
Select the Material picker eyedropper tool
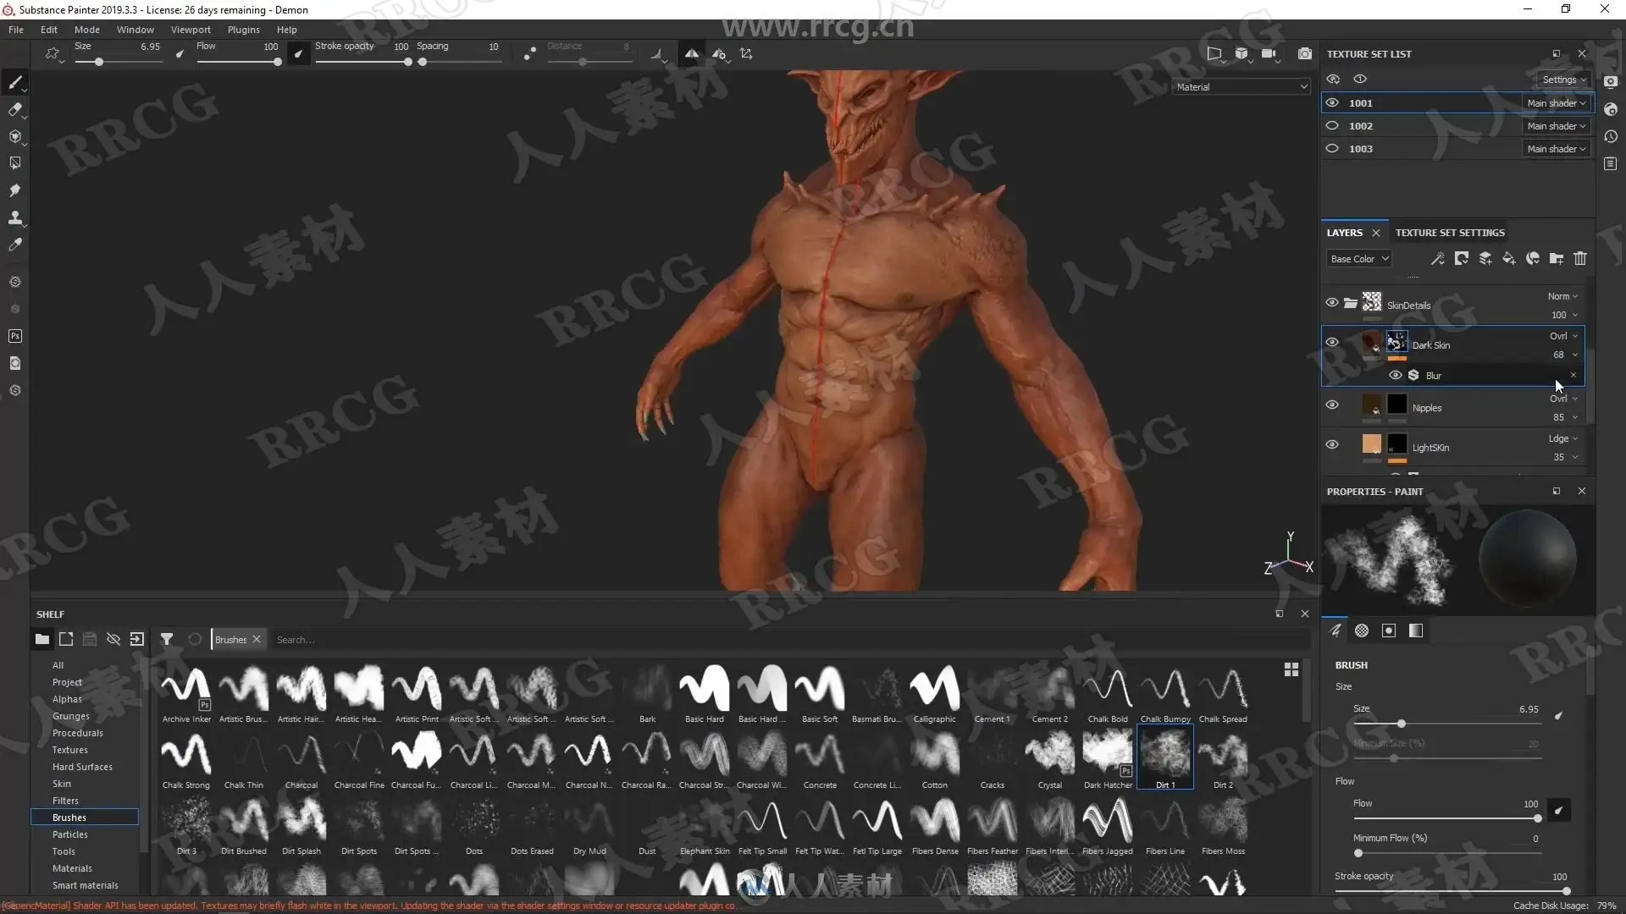coord(14,245)
